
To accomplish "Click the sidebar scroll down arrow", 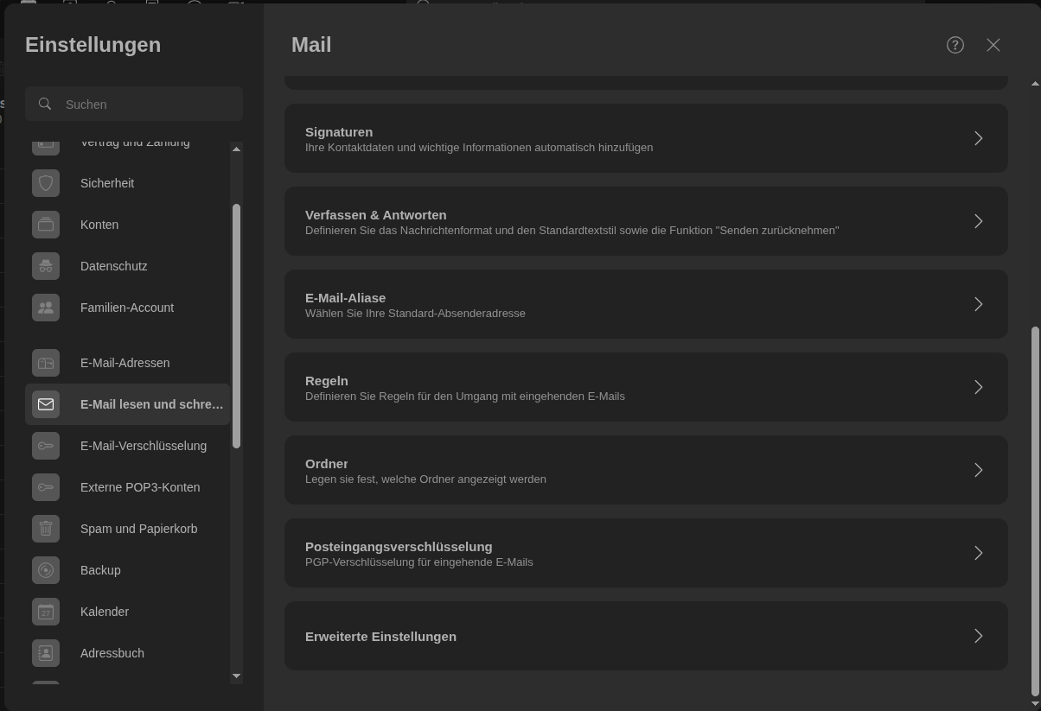I will point(236,676).
